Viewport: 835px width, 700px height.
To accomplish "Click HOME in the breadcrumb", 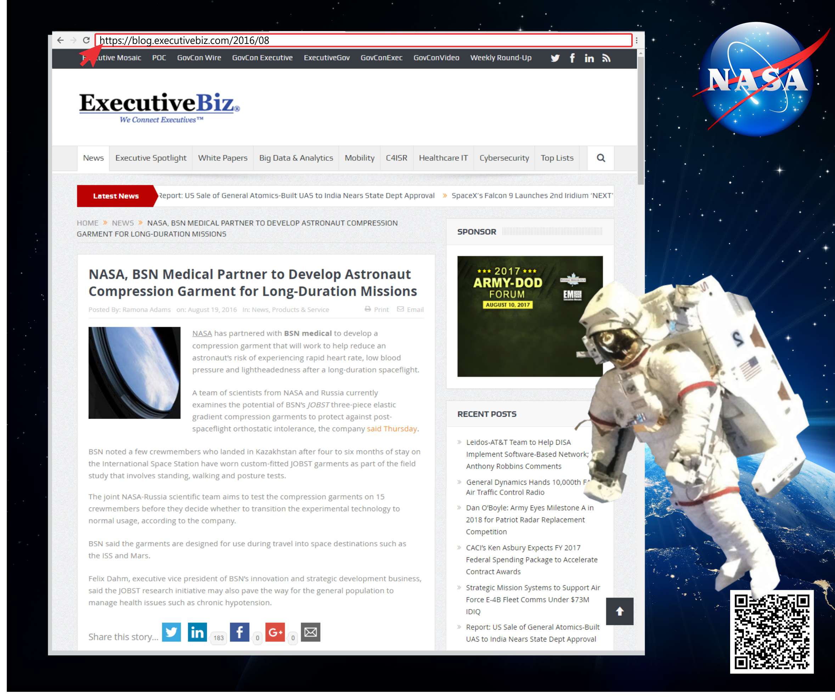I will (88, 223).
